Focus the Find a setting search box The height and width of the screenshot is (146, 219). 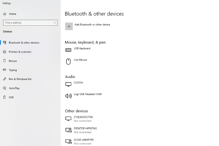click(x=30, y=23)
